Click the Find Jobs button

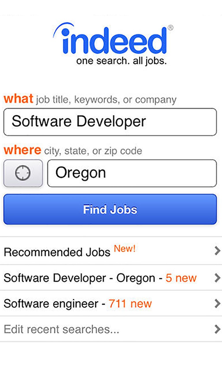pos(110,209)
